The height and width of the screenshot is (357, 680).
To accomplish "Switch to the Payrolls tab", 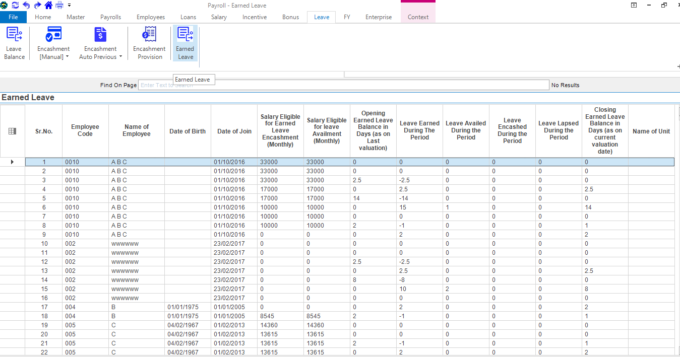I will pos(110,17).
